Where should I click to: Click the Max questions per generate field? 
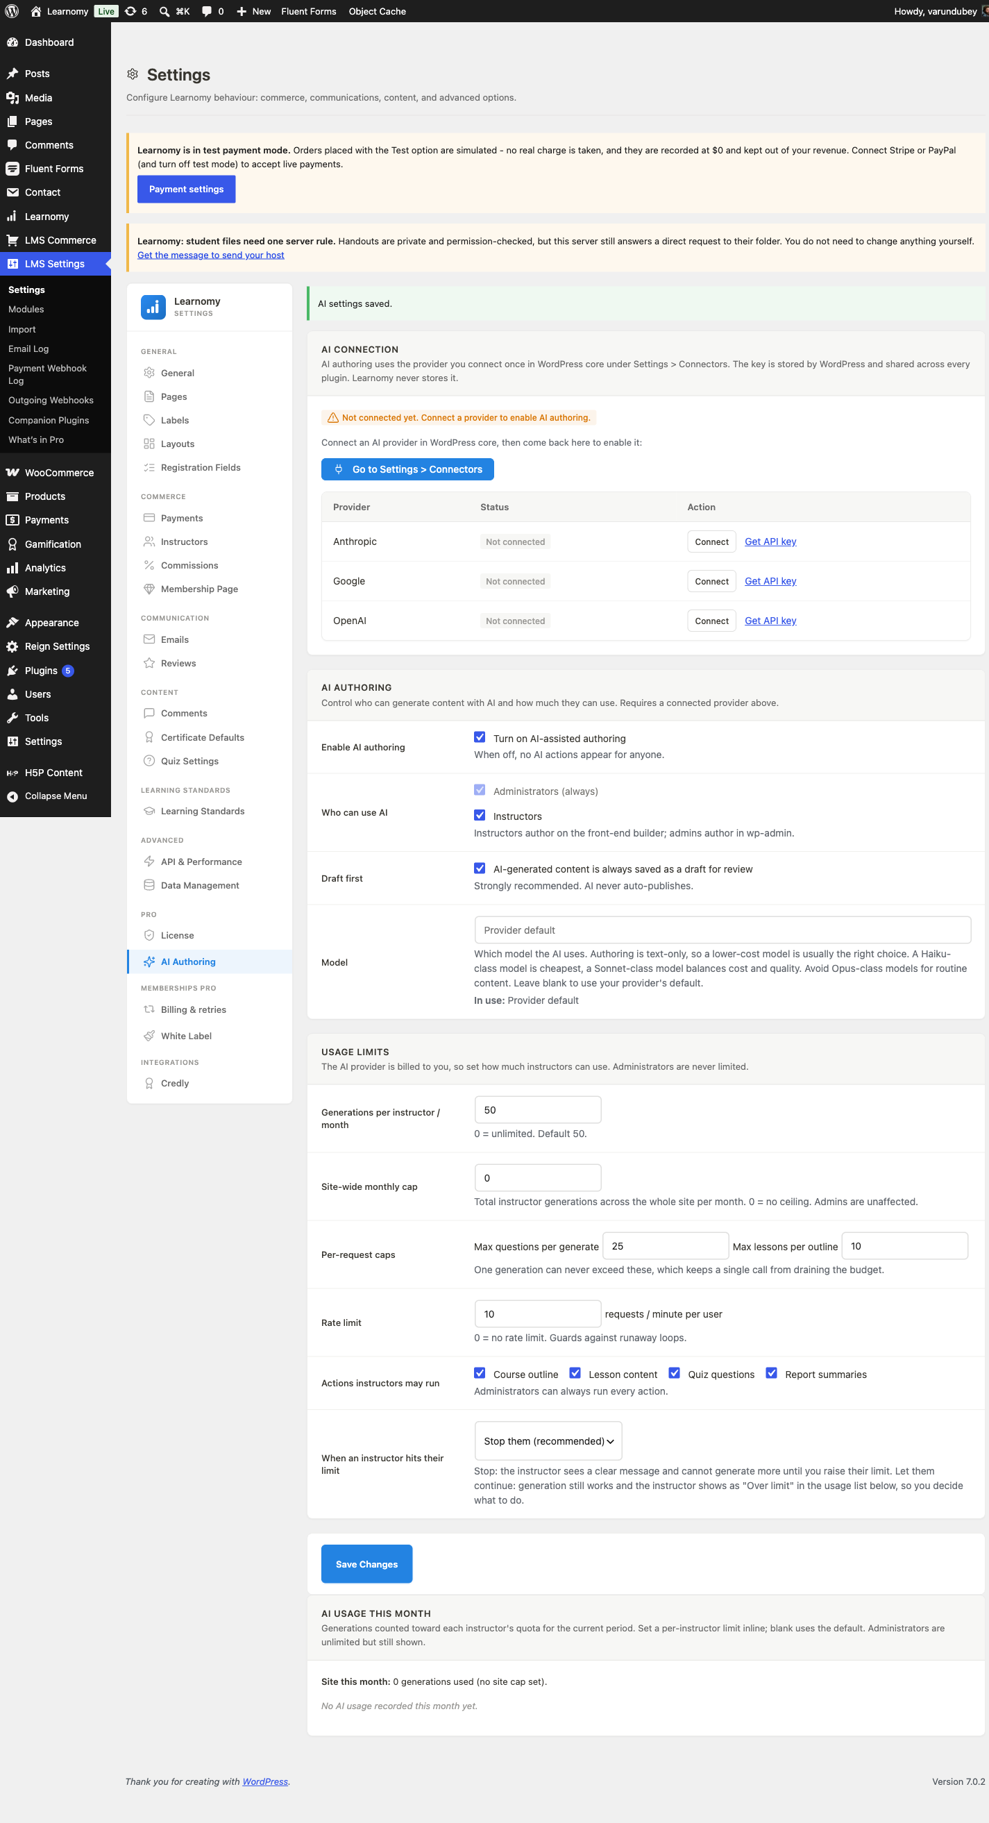tap(665, 1245)
